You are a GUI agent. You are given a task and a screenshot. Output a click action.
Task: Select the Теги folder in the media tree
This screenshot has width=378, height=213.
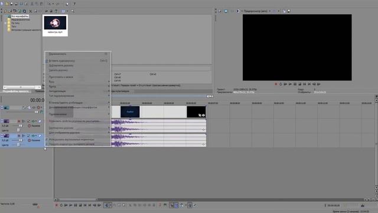pos(14,27)
